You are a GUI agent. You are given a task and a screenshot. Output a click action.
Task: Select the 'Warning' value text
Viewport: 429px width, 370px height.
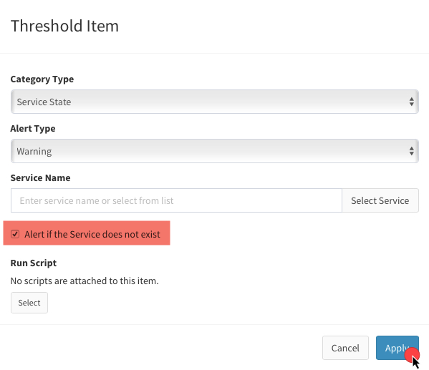34,152
